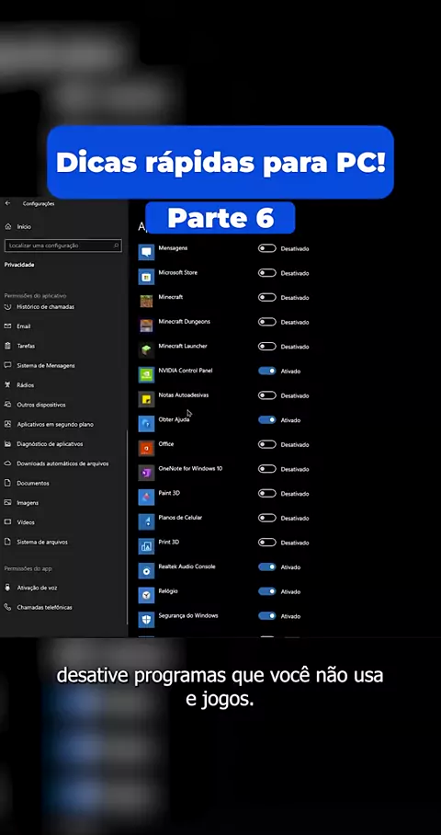Select Diagnóstico de aplicativos
Screen dimensions: 441x835
click(x=43, y=444)
